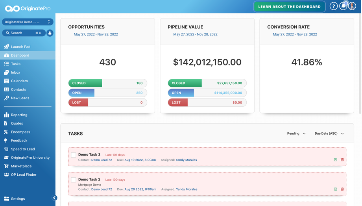Change the Opportunities date range

(96, 34)
